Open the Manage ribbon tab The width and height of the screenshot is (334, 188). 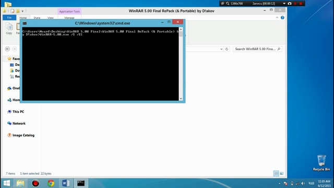(x=69, y=18)
